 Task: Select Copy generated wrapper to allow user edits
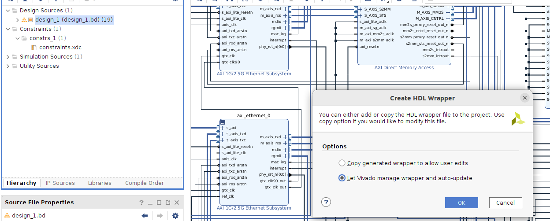(342, 163)
